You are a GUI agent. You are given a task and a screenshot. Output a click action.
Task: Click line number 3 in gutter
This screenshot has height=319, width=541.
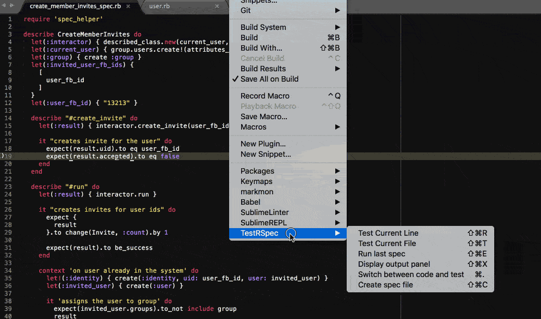[x=10, y=34]
